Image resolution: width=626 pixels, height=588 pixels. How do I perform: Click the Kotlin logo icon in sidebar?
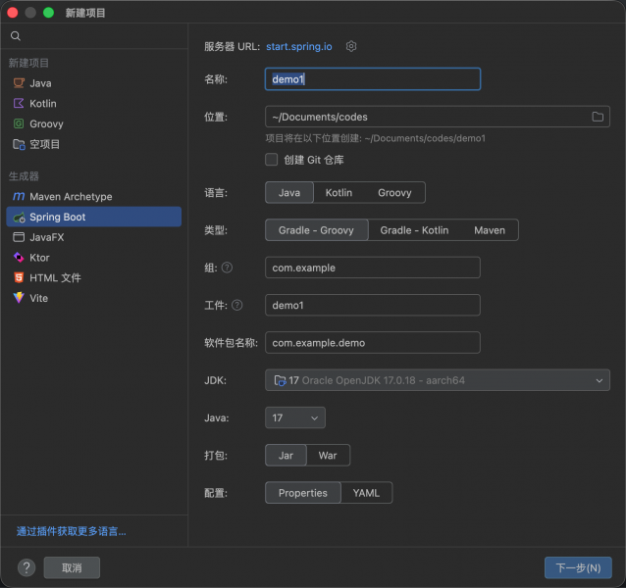pos(19,103)
